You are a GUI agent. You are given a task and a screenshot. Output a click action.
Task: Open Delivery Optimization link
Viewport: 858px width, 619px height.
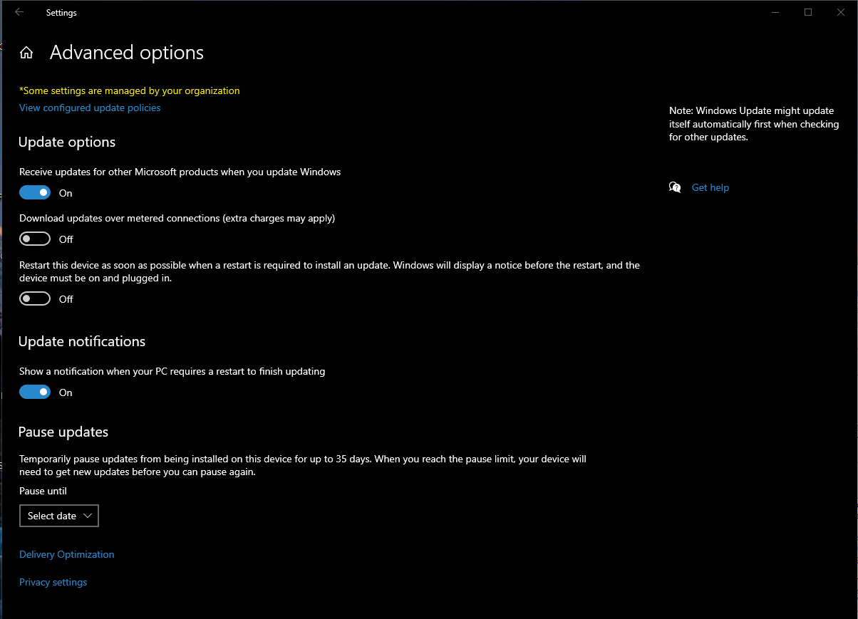[66, 554]
